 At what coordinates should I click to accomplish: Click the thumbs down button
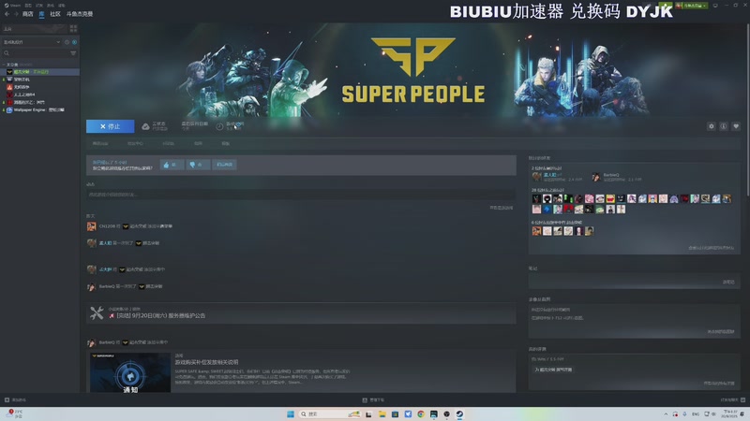(x=198, y=165)
